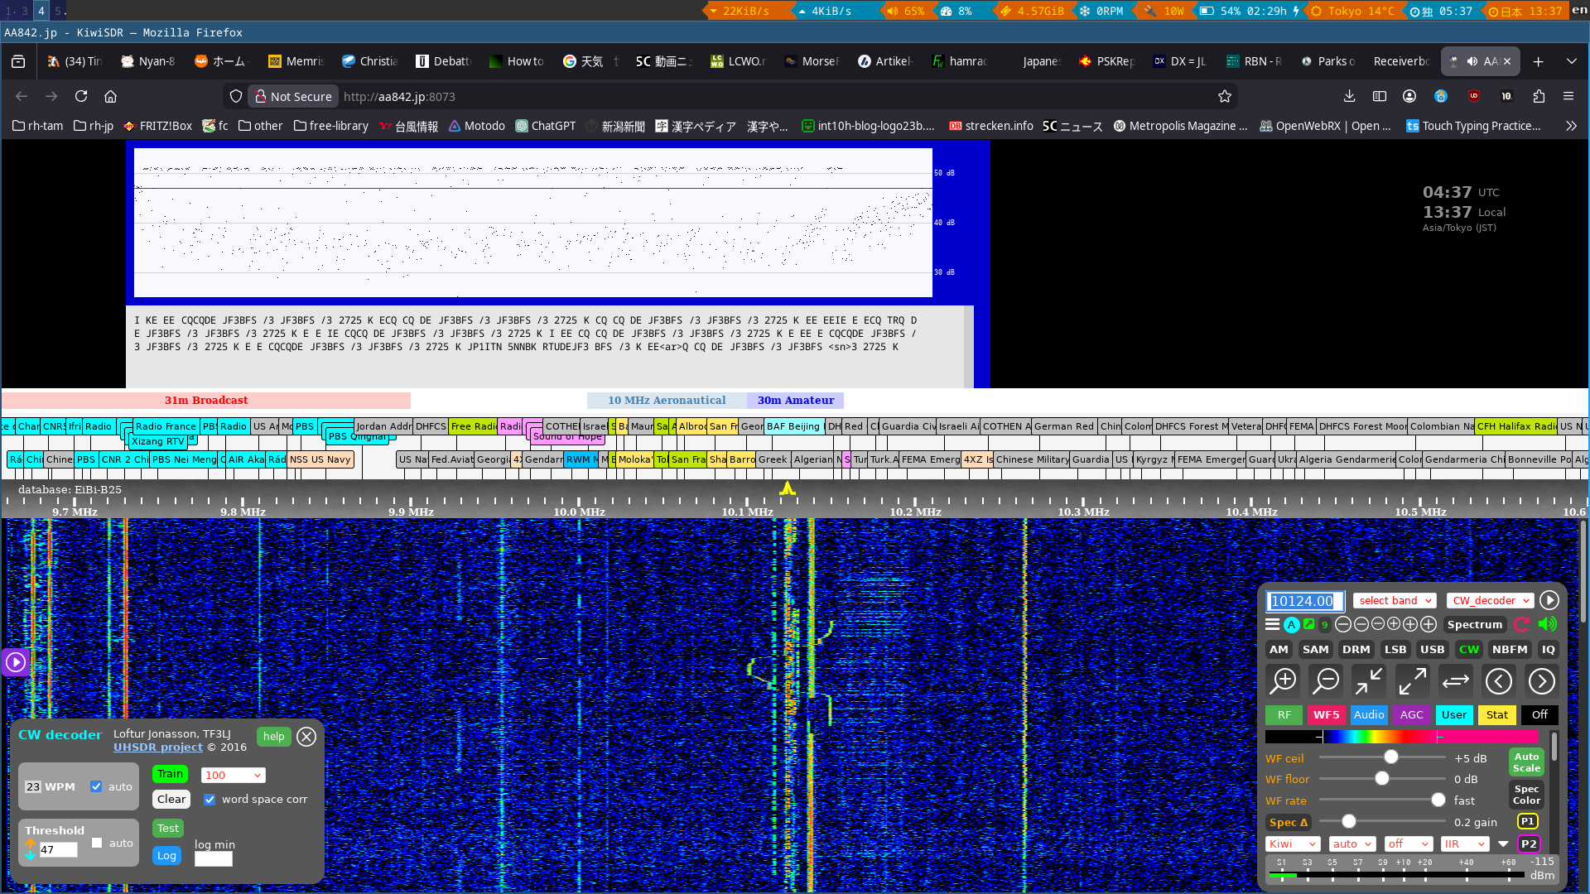Screen dimensions: 1590x894
Task: Click the Train button
Action: (x=170, y=774)
